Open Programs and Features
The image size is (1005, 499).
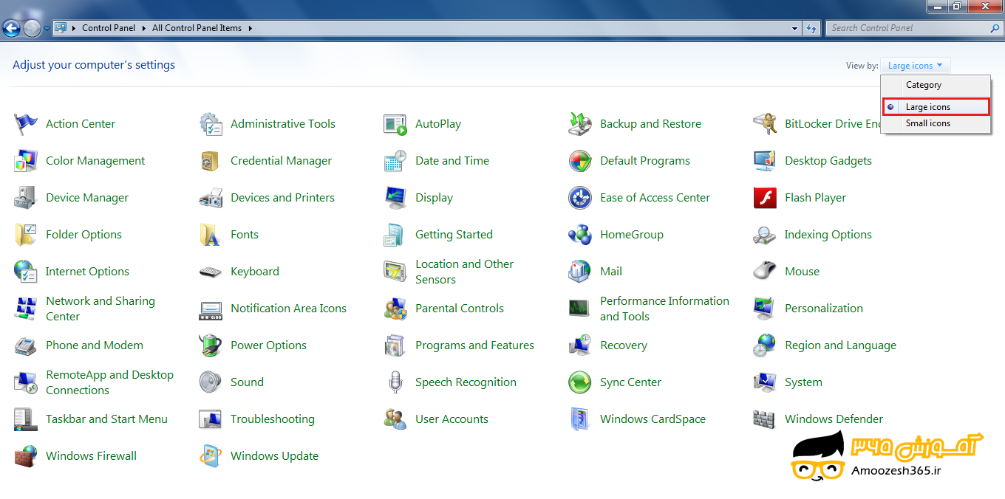[474, 345]
